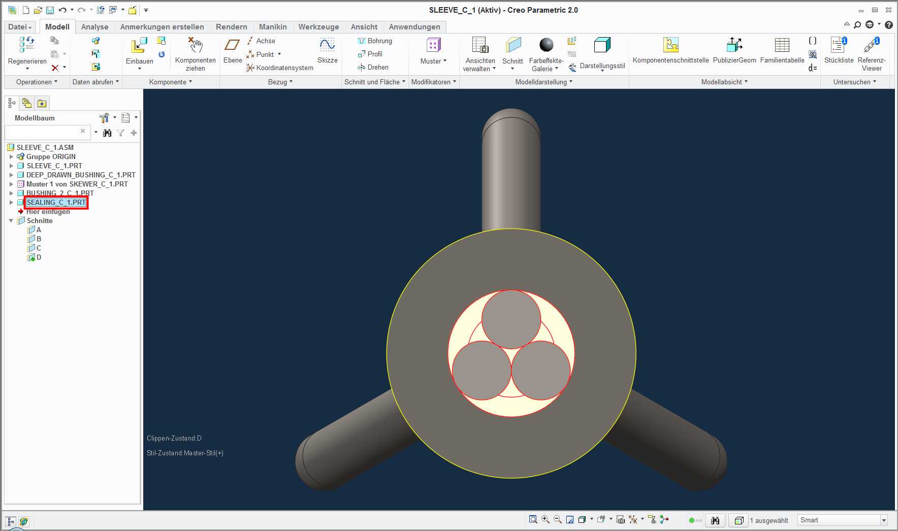Toggle the selection box cube button in status bar

[x=739, y=520]
